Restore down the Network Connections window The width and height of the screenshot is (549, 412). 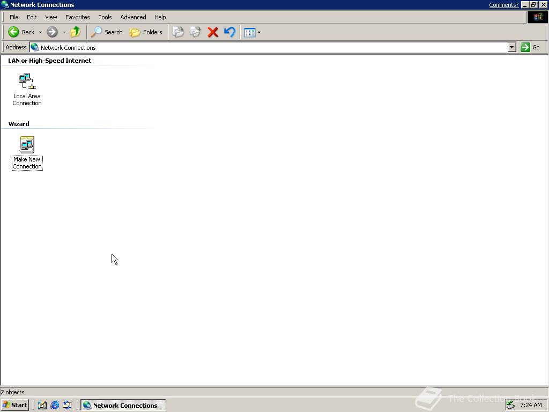533,5
